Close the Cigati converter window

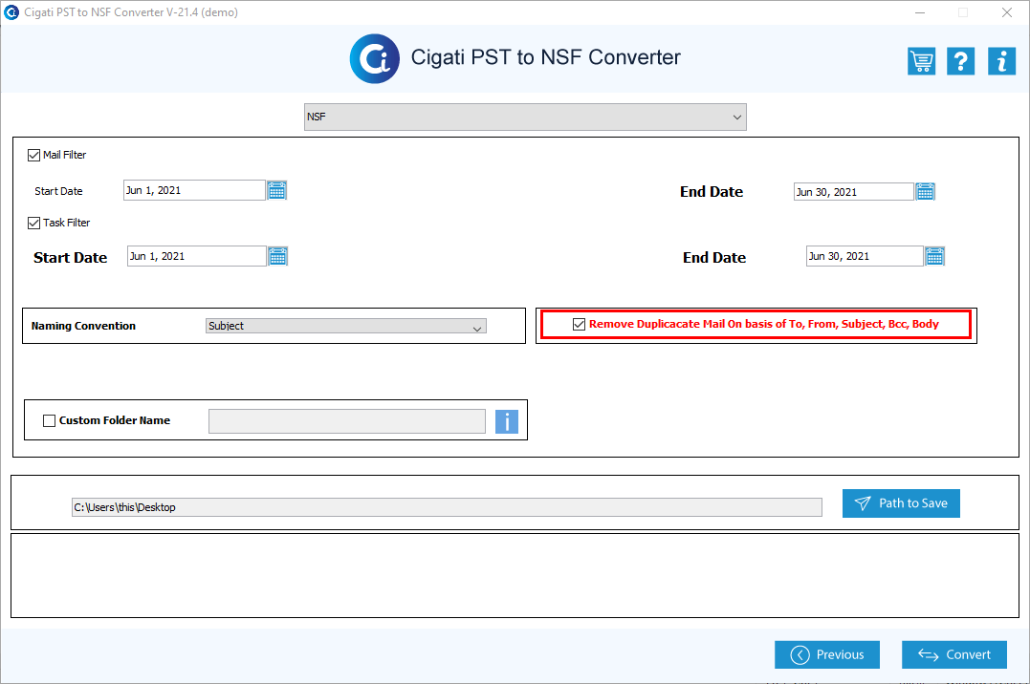[1006, 12]
